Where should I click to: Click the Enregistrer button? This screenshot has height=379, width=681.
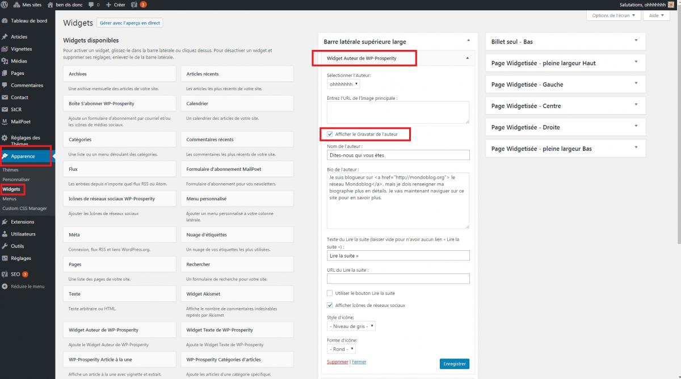(454, 364)
